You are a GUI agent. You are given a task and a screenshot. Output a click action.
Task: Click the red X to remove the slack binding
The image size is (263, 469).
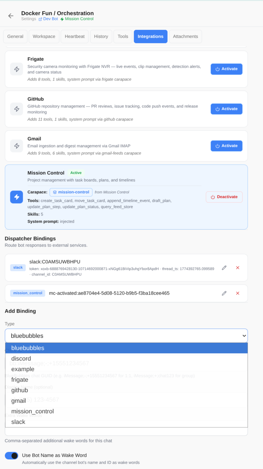[238, 268]
